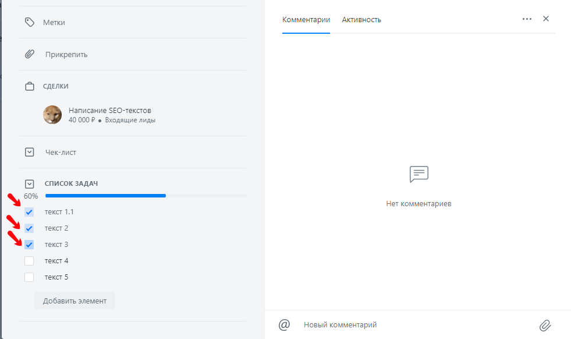571x339 pixels.
Task: Click the checklist icon beside Чек-лист
Action: [30, 152]
